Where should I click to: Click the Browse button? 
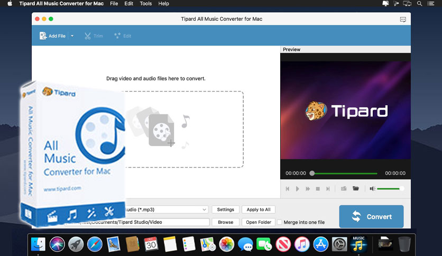click(x=226, y=222)
